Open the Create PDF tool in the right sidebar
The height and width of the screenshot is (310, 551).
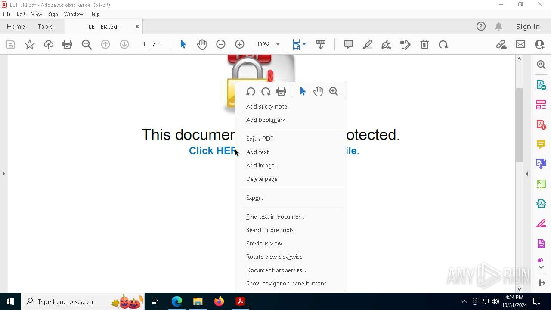541,124
